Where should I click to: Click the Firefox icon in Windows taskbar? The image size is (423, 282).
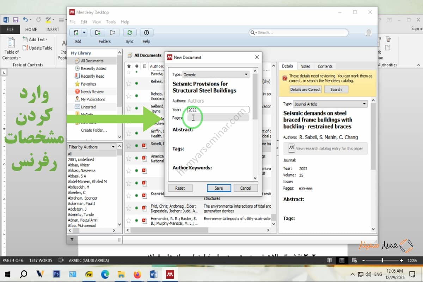(137, 274)
